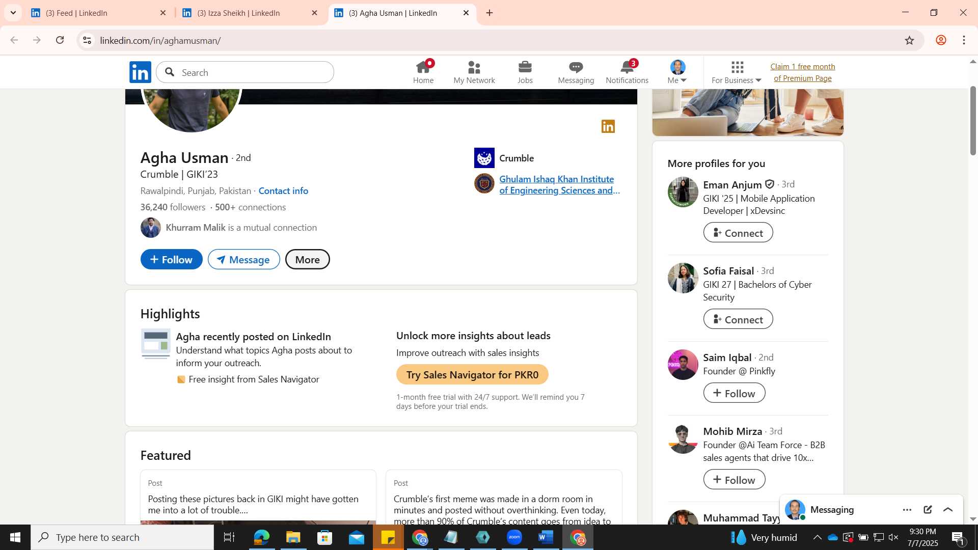Viewport: 978px width, 550px height.
Task: Open the Crumble company logo
Action: click(484, 158)
